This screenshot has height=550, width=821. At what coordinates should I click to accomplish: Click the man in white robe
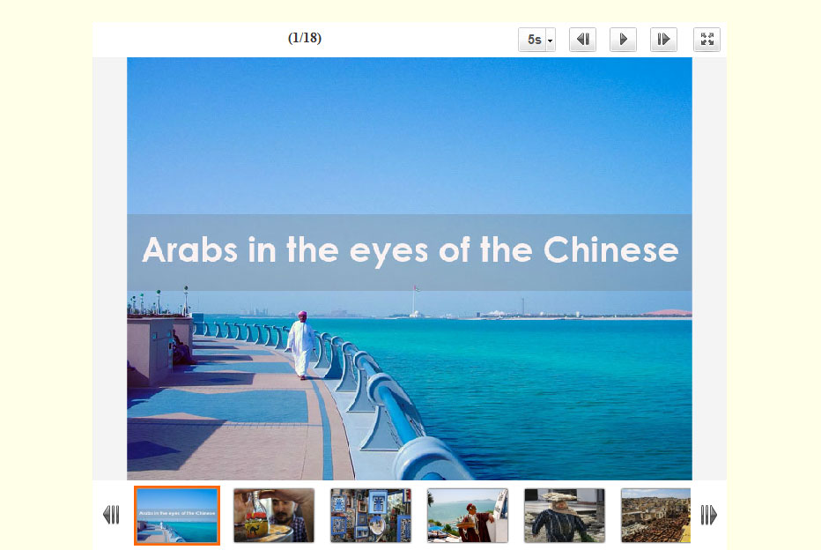(301, 345)
